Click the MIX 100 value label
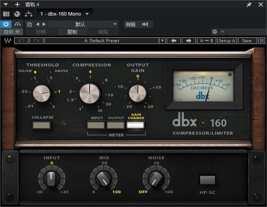Viewport: 267px width, 207px height. point(117,192)
